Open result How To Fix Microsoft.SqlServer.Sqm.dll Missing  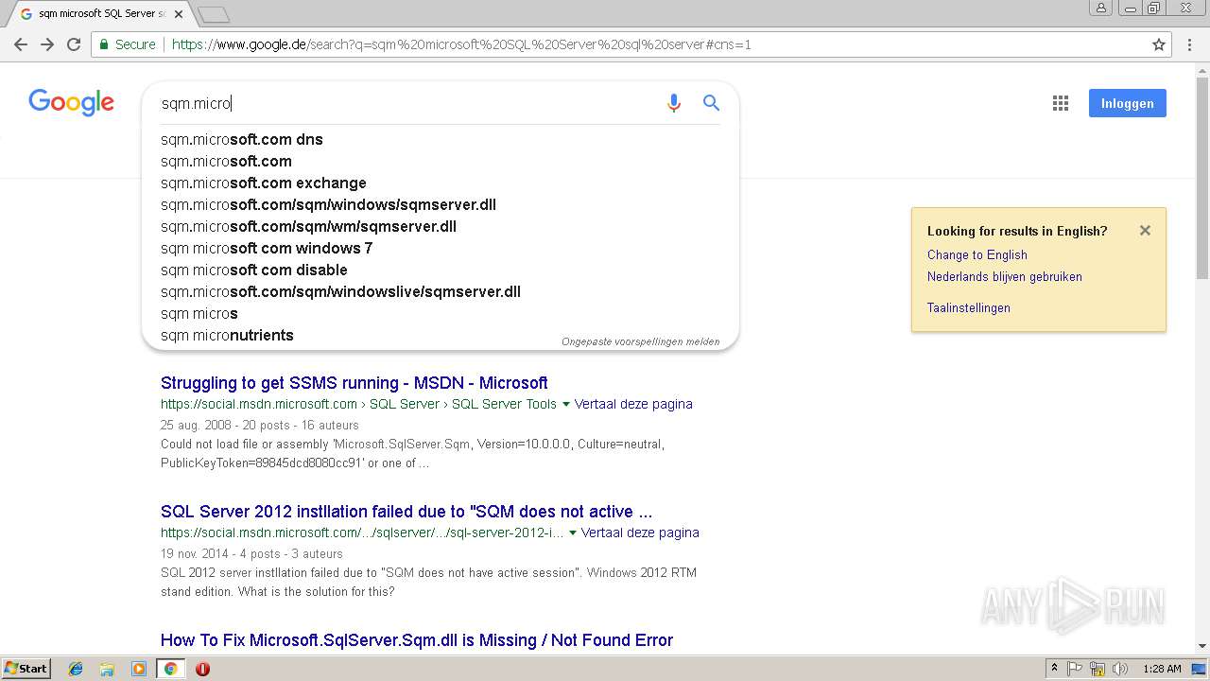(x=417, y=640)
